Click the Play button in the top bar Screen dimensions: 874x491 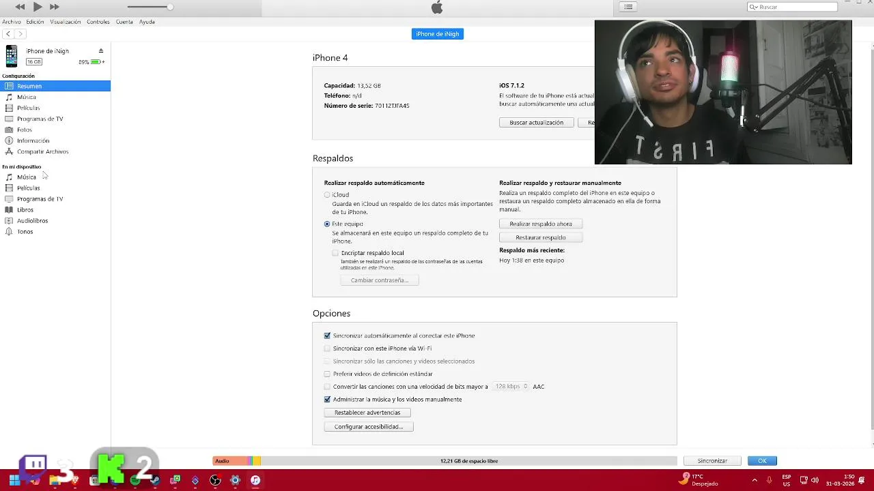pos(38,7)
